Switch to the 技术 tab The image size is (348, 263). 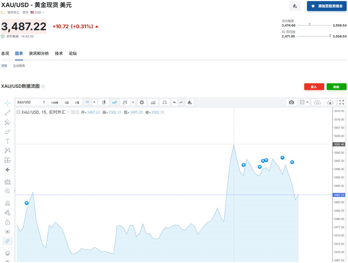(x=59, y=53)
